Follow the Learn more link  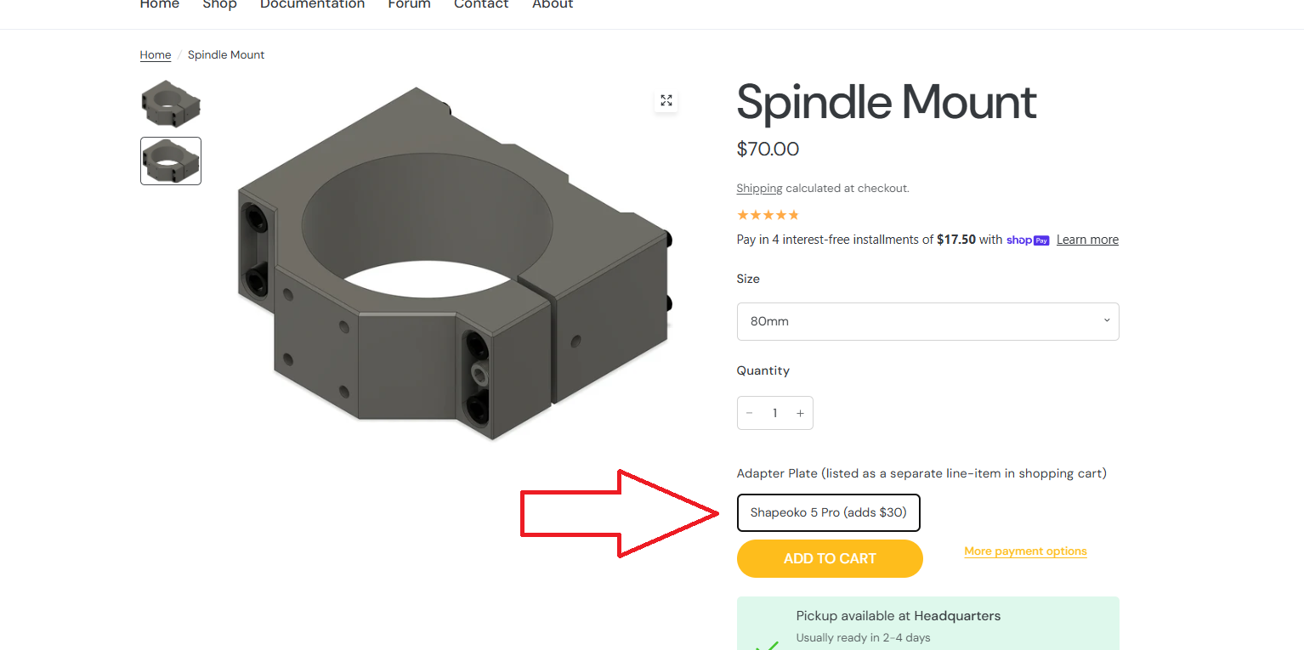pyautogui.click(x=1087, y=240)
